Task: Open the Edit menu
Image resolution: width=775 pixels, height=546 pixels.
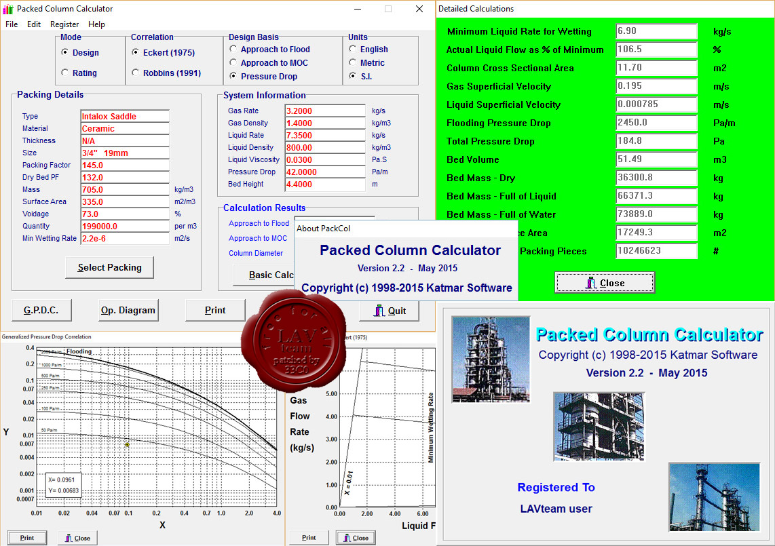Action: point(34,24)
